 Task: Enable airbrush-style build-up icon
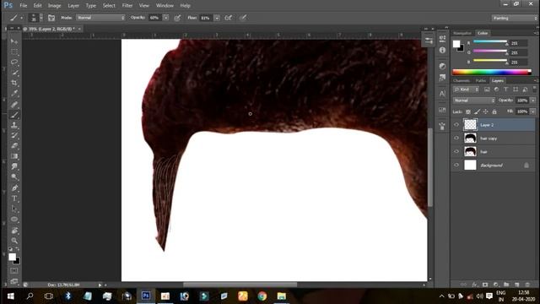point(229,18)
